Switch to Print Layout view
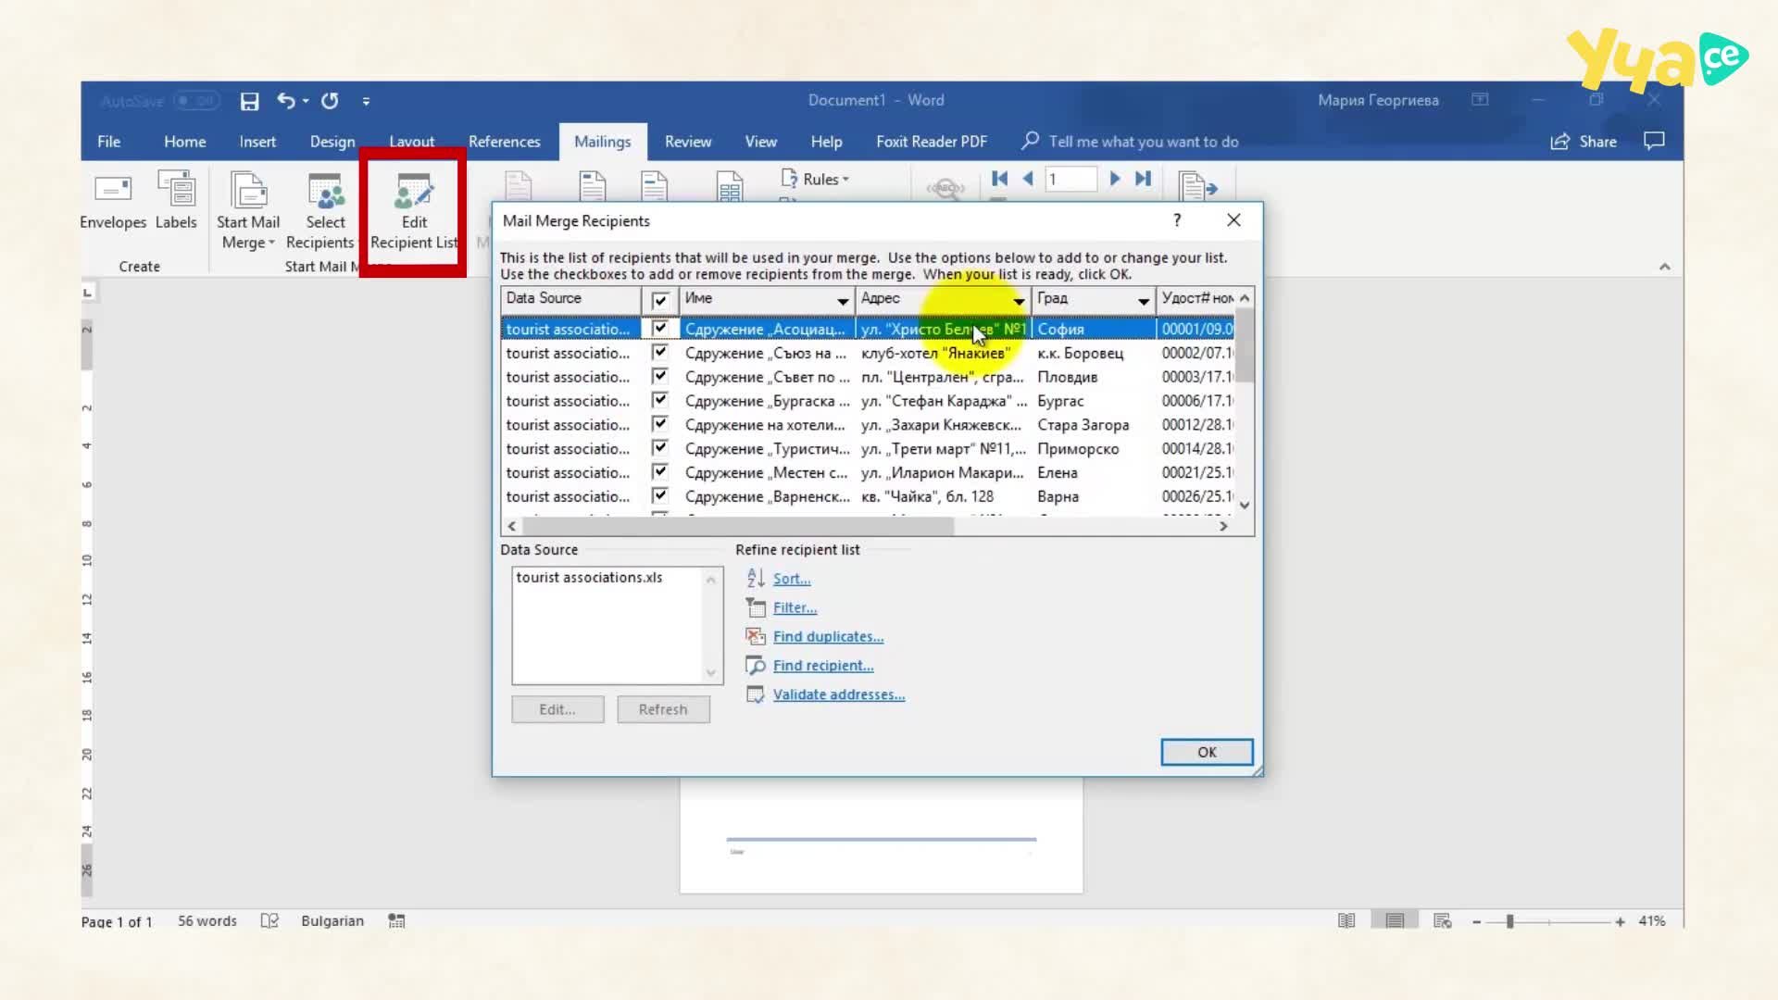This screenshot has height=1000, width=1778. (x=1395, y=920)
